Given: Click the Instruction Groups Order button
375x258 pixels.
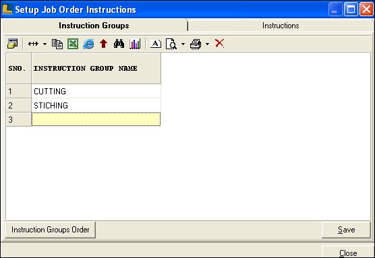Looking at the screenshot, I should point(50,230).
